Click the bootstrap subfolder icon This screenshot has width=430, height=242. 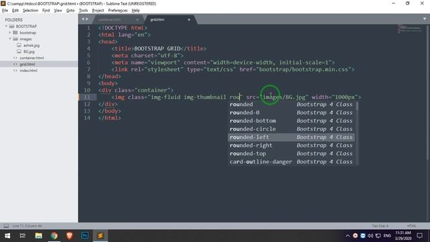(15, 32)
